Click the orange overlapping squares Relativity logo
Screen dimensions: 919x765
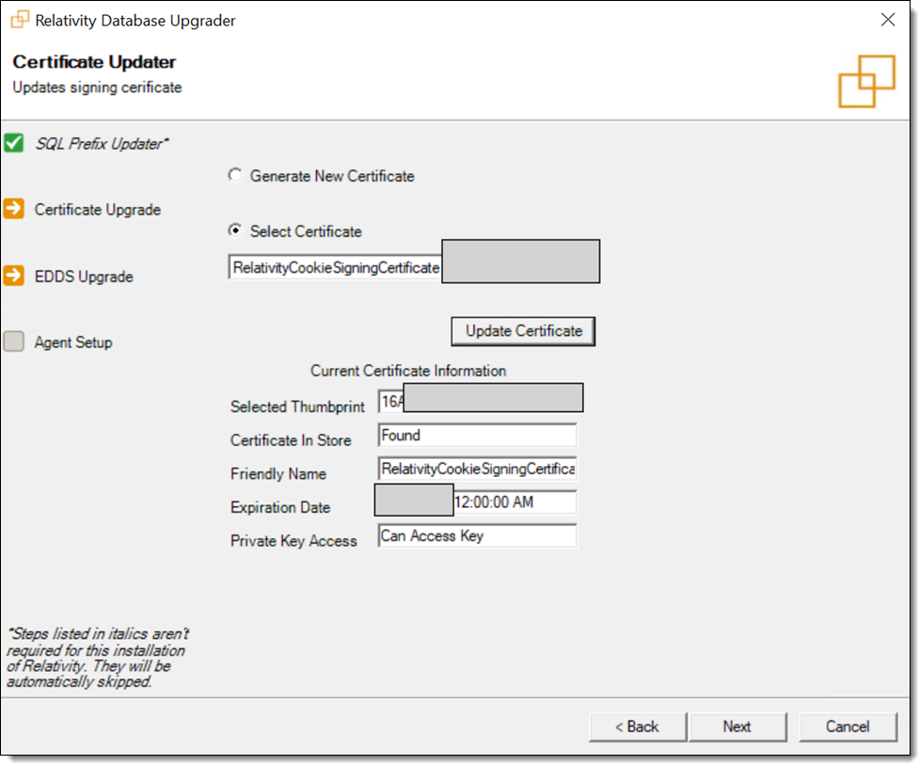click(867, 82)
